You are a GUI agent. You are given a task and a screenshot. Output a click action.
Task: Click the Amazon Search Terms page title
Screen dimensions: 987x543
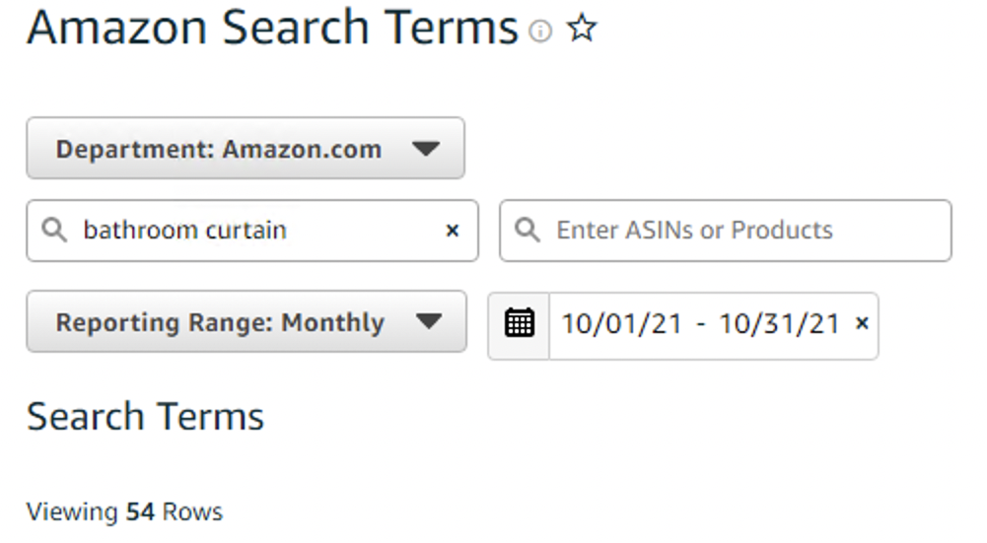272,29
